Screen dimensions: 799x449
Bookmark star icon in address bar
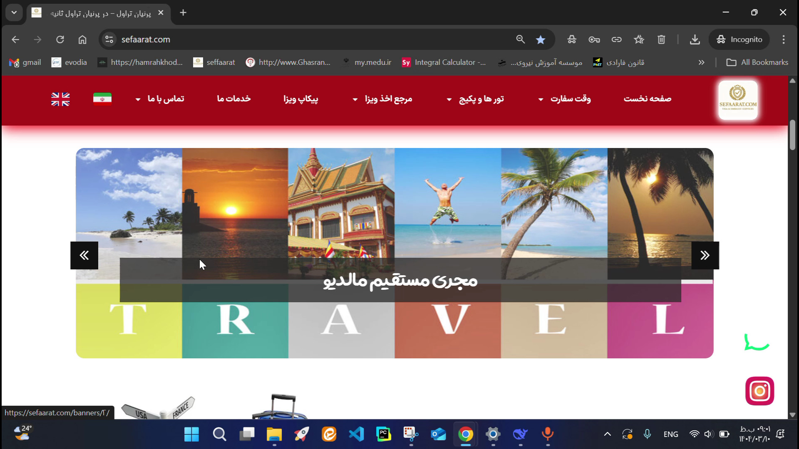point(541,39)
